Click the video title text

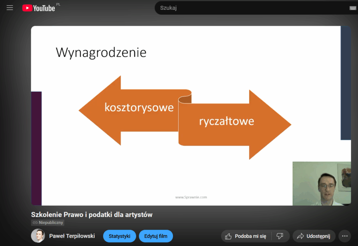click(92, 215)
